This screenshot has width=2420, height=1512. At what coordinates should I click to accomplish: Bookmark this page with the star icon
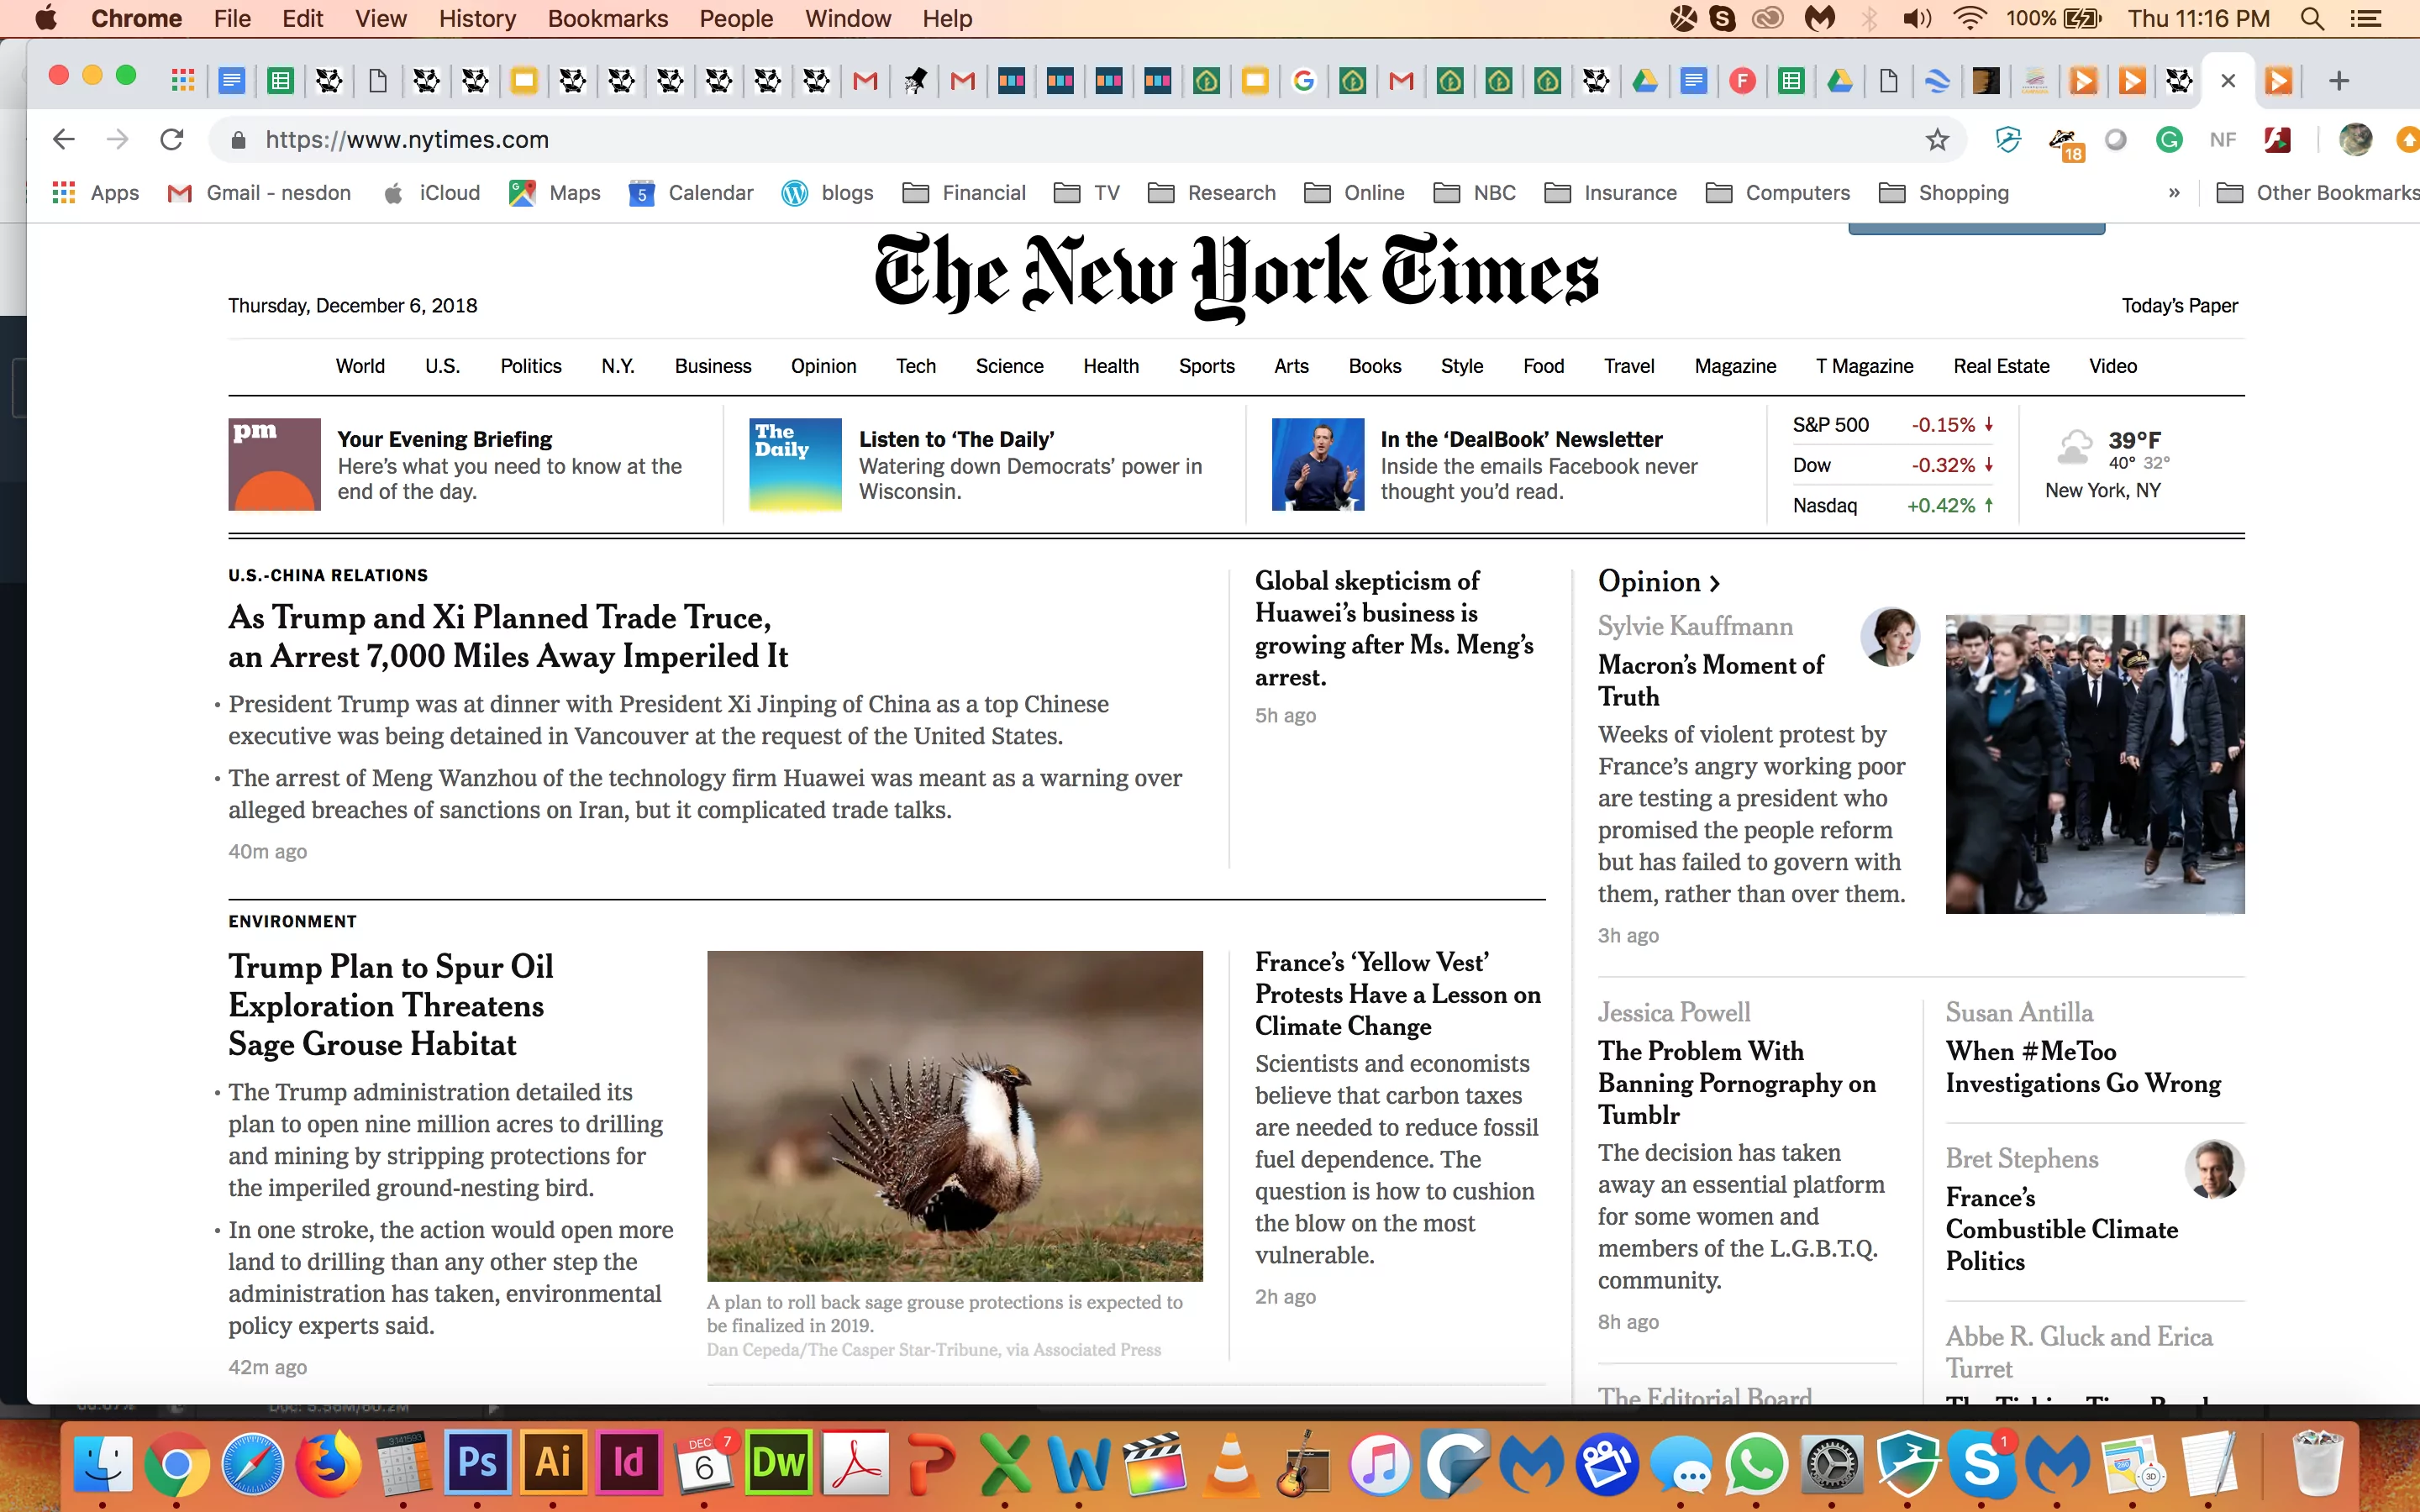click(1937, 139)
